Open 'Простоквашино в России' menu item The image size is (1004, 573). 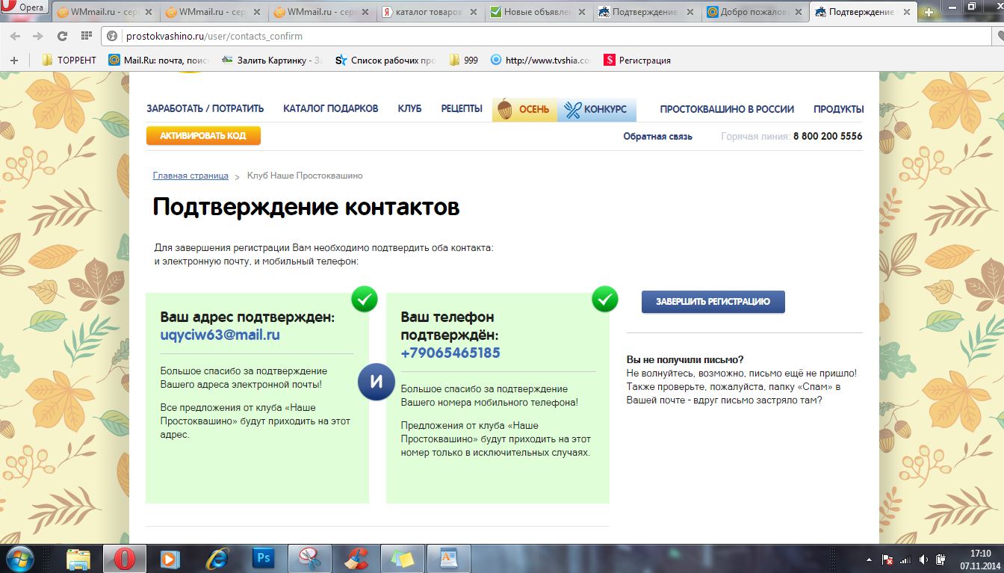(x=727, y=108)
